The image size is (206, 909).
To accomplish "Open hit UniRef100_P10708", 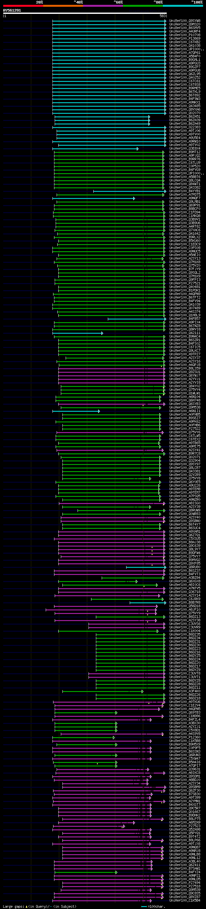I will pos(185,35).
